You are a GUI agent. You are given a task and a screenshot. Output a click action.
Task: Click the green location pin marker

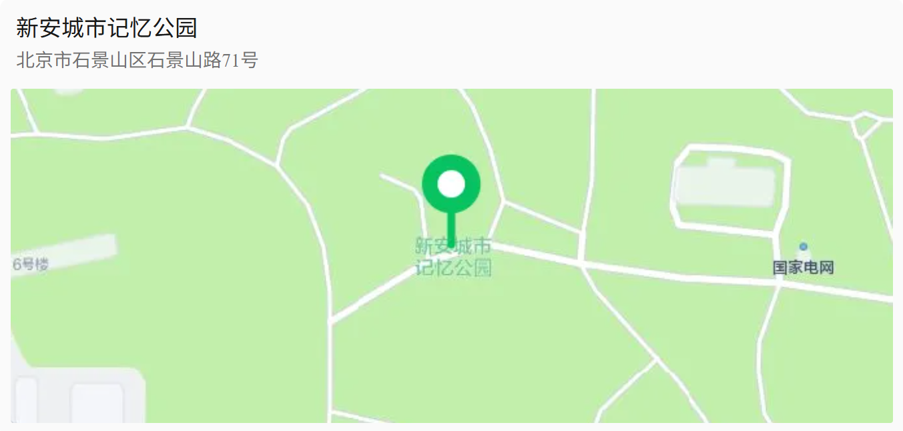[451, 200]
